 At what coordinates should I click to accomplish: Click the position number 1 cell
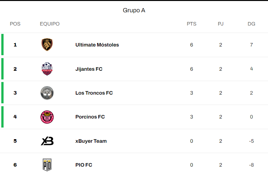15,45
